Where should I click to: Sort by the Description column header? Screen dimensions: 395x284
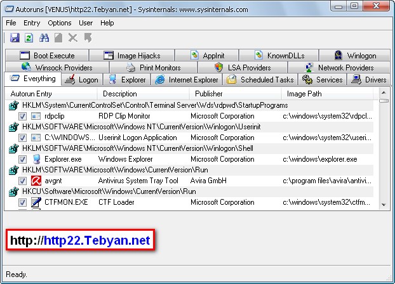[x=143, y=94]
